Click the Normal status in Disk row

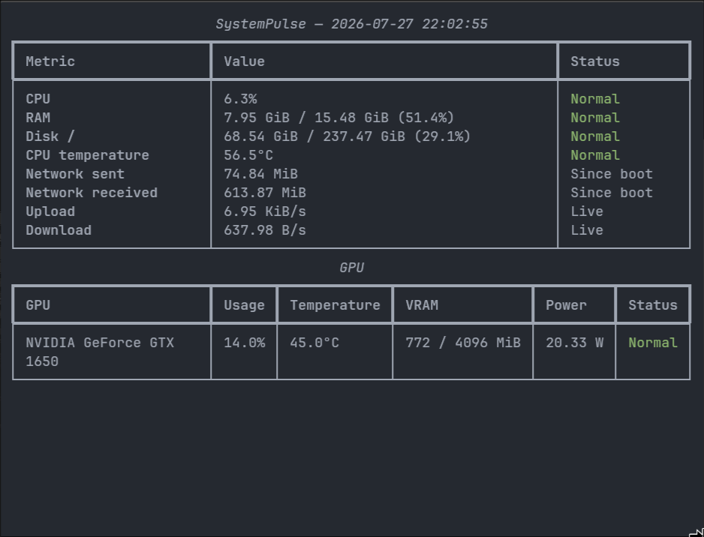click(x=595, y=136)
